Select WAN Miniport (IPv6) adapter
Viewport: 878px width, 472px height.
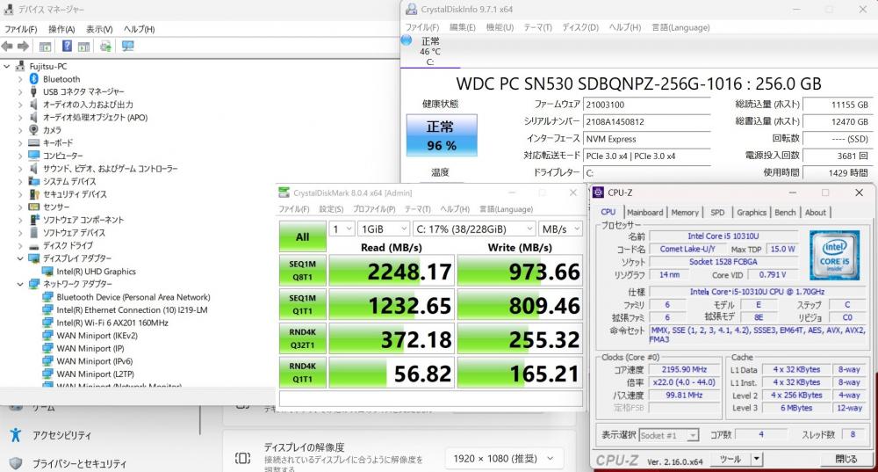click(94, 361)
